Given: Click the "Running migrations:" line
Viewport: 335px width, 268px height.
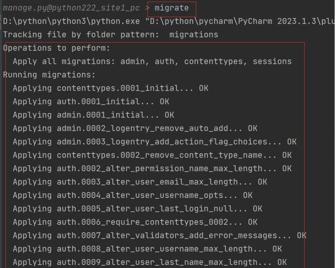Looking at the screenshot, I should point(49,75).
